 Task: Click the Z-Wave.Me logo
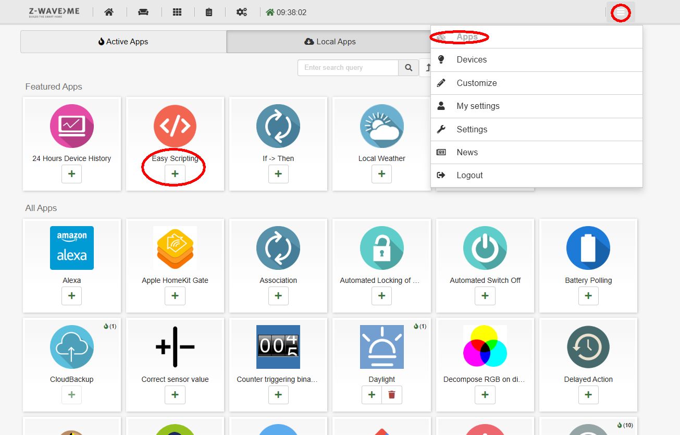pyautogui.click(x=54, y=12)
